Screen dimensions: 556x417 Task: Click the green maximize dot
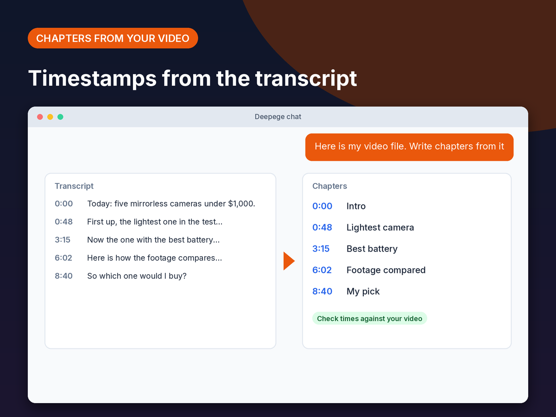[x=60, y=117]
